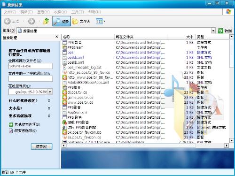Screen dimensions: 235x176
Task: Select the http_so.pps.tv_80_fav.ico icon
Action: point(65,72)
